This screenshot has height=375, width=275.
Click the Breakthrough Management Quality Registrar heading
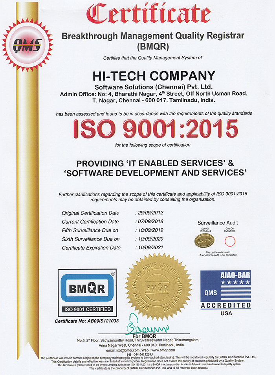coord(153,36)
